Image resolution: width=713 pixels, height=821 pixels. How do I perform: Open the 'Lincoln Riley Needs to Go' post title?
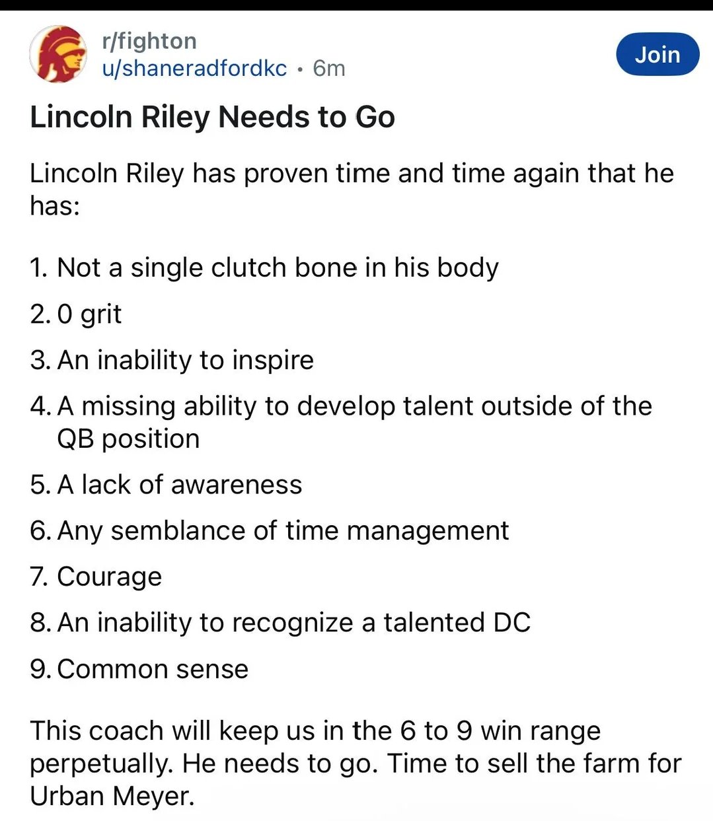click(x=212, y=117)
